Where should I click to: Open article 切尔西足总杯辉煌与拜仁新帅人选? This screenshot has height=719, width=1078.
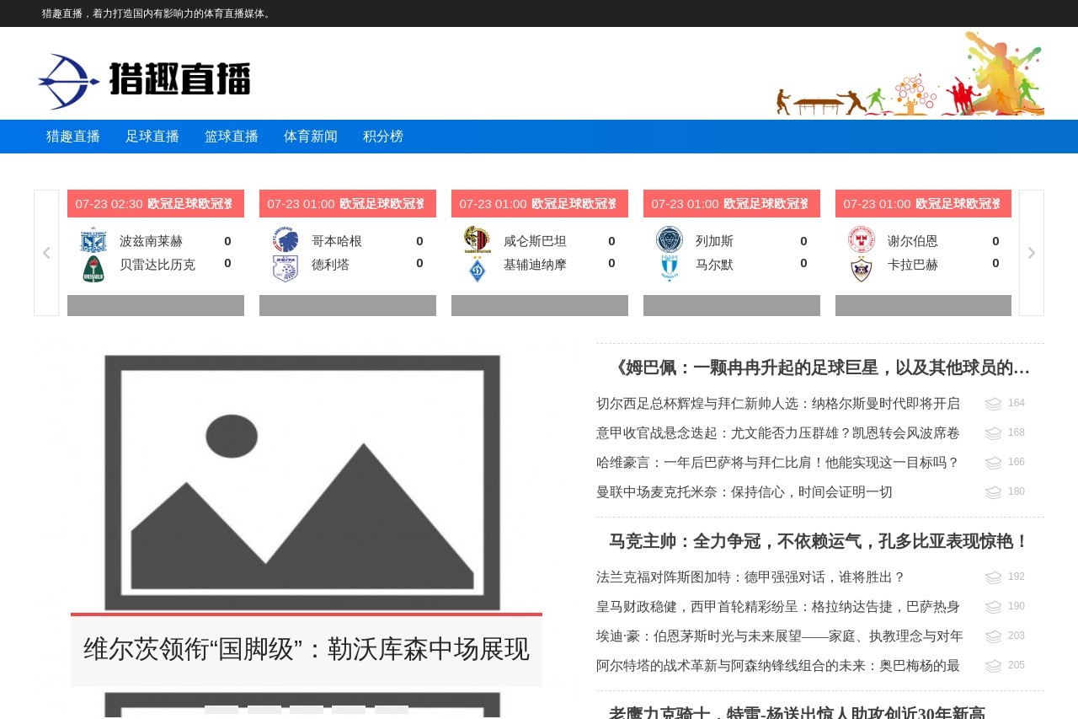pos(778,404)
